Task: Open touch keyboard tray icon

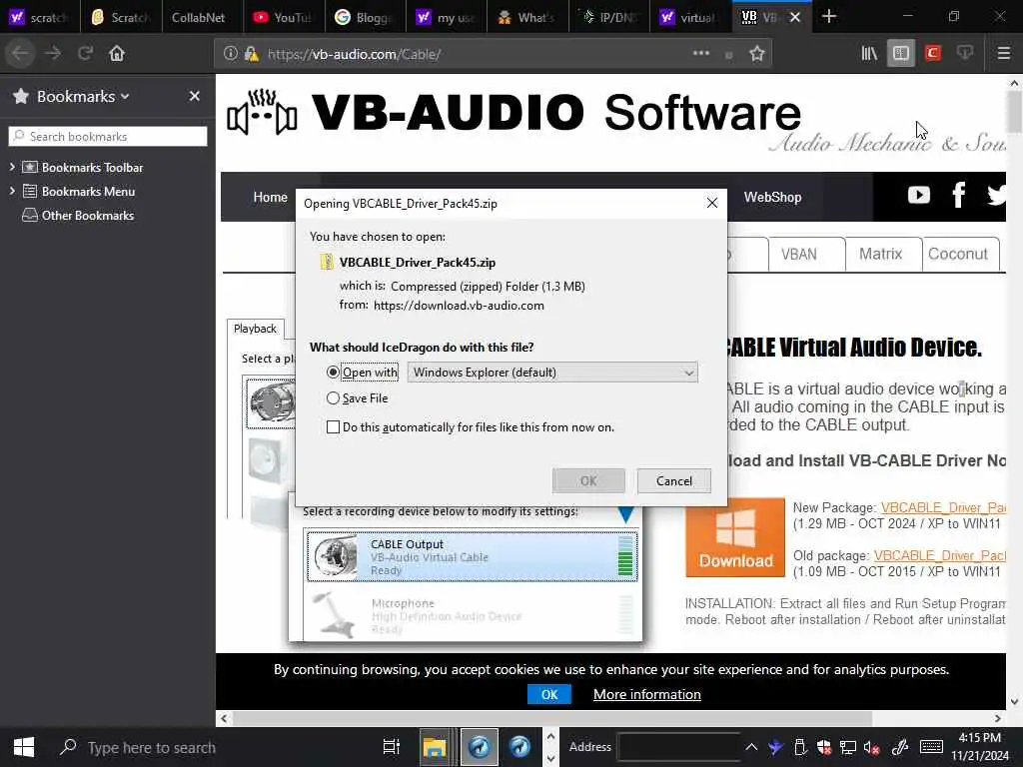Action: point(931,747)
